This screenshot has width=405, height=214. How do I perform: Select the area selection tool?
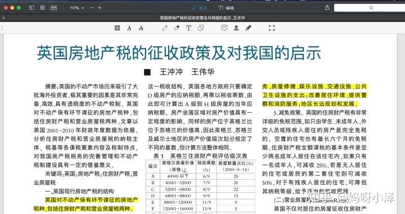272,28
